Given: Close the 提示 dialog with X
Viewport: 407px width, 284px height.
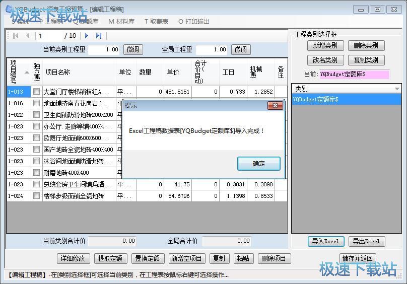Looking at the screenshot, I should 275,105.
